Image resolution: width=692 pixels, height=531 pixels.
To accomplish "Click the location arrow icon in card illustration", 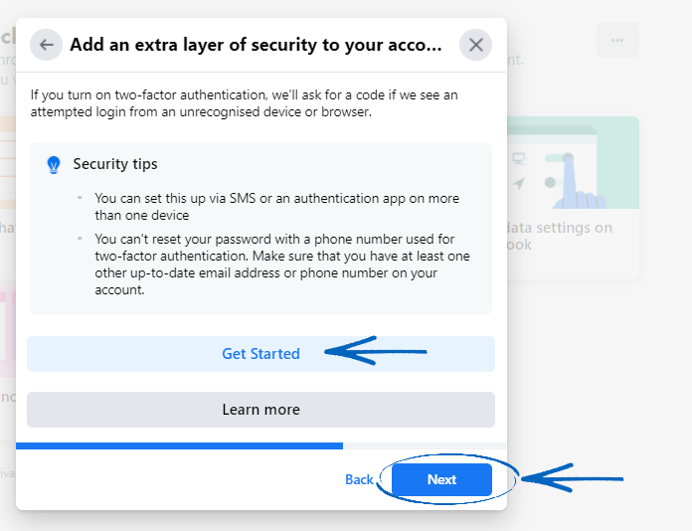I will (x=519, y=183).
